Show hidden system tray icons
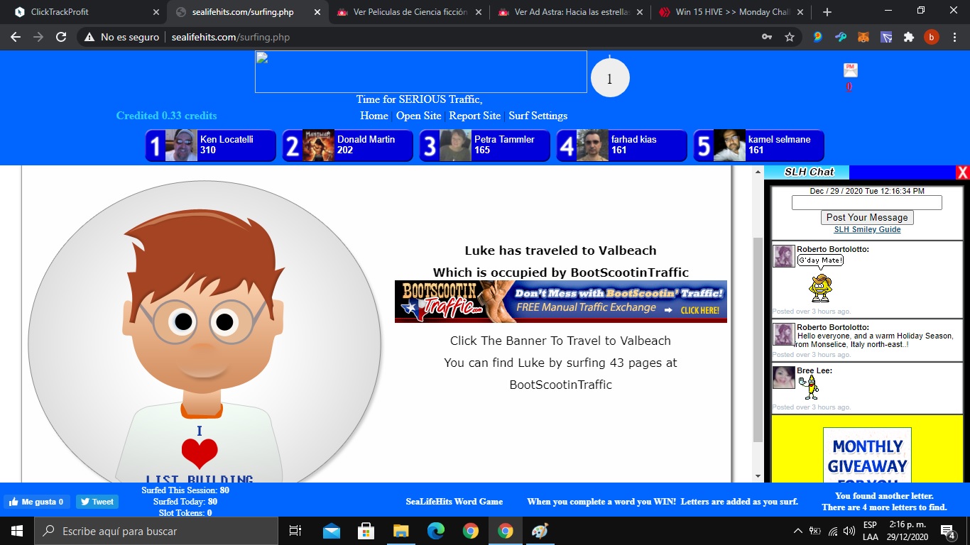 pos(797,531)
